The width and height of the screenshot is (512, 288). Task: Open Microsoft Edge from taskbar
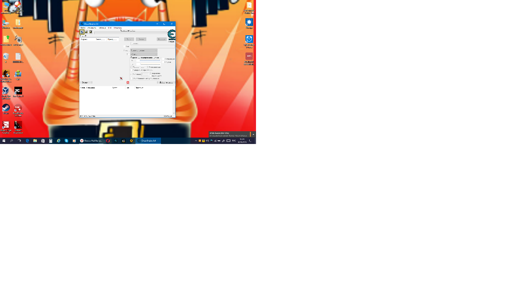pos(27,140)
